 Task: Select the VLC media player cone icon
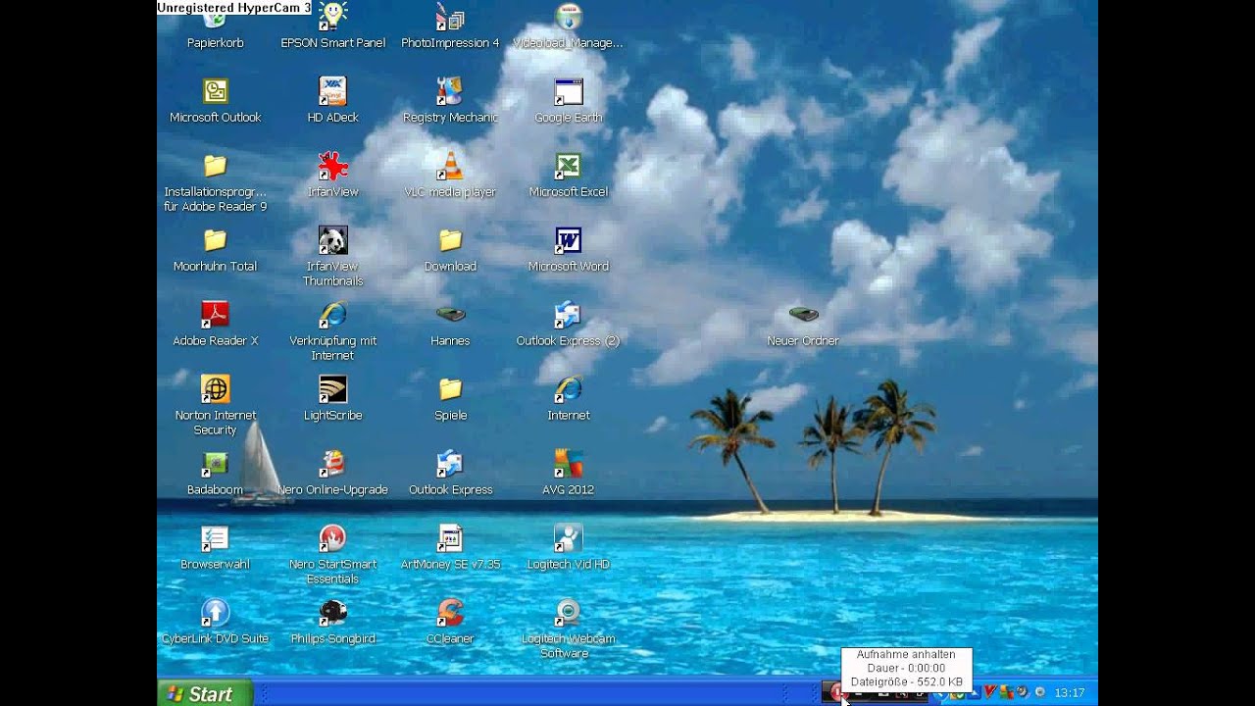[450, 166]
